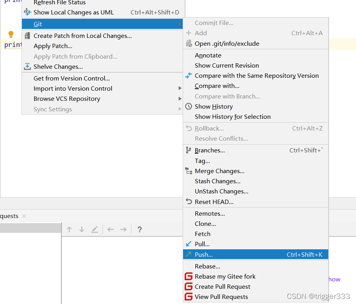Click the Create Patch from Local Changes icon
Viewport: 356px width, 304px height.
pos(27,36)
